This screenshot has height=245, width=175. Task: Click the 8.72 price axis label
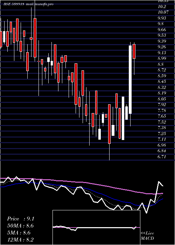click(x=162, y=70)
